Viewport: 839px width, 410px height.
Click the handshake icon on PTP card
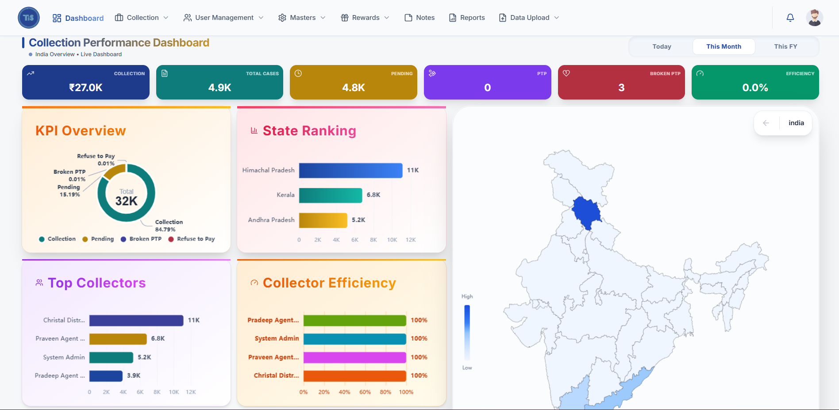point(432,73)
